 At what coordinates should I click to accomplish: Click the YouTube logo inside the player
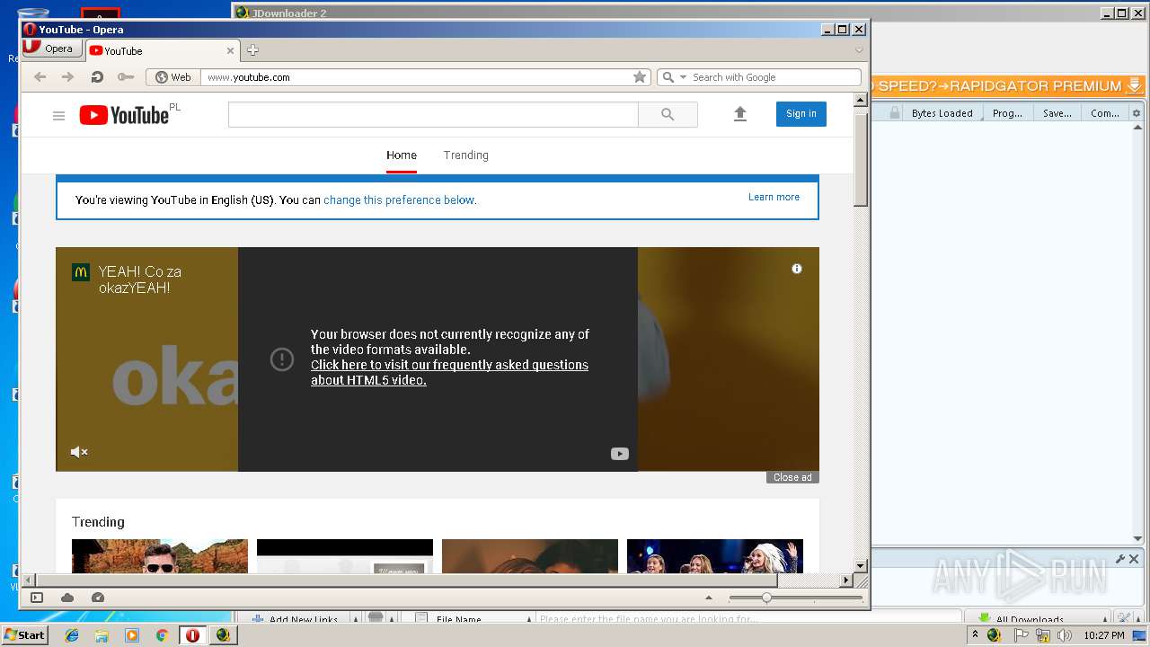619,454
